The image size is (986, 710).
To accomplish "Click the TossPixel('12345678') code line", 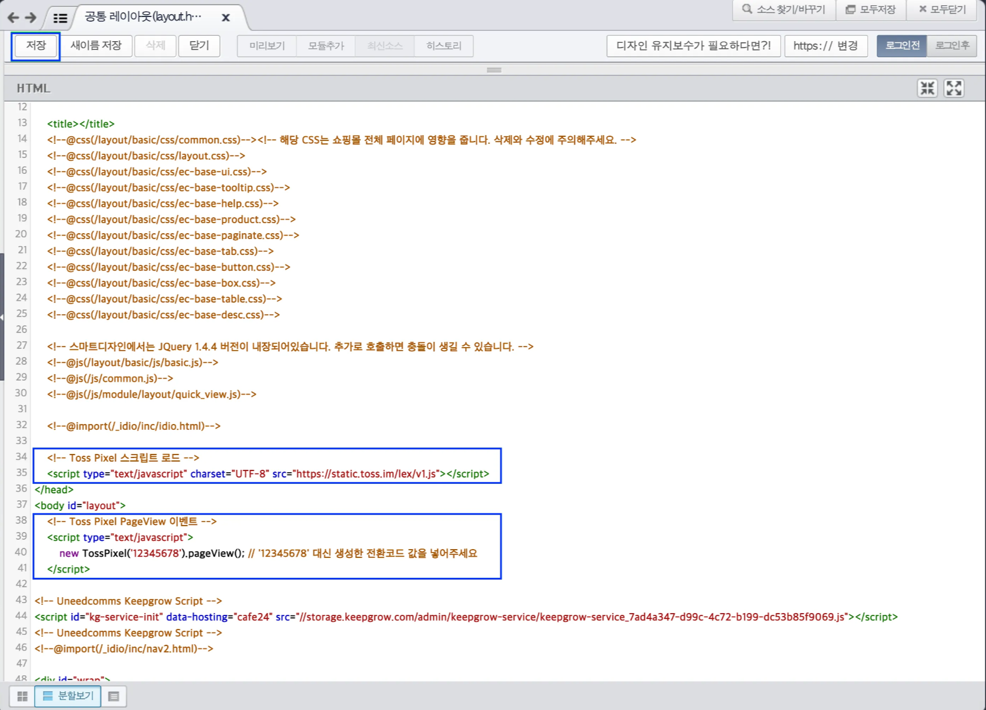I will (x=268, y=553).
